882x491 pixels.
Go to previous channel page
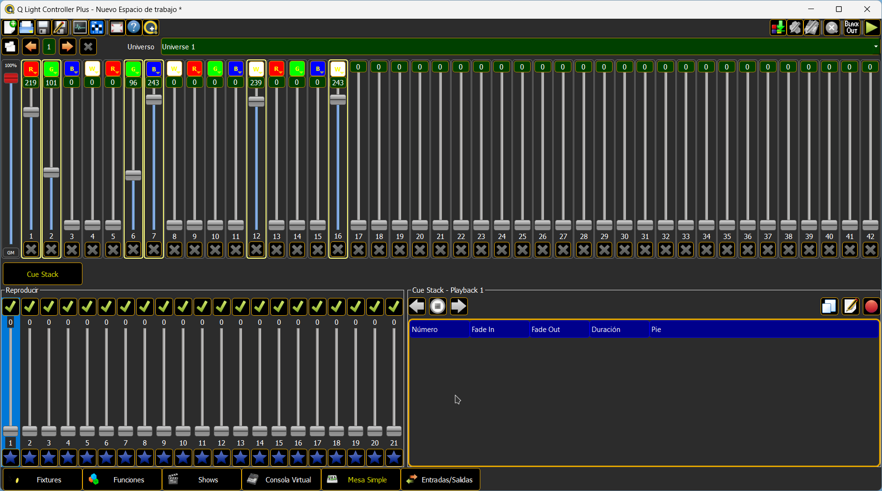click(x=31, y=46)
